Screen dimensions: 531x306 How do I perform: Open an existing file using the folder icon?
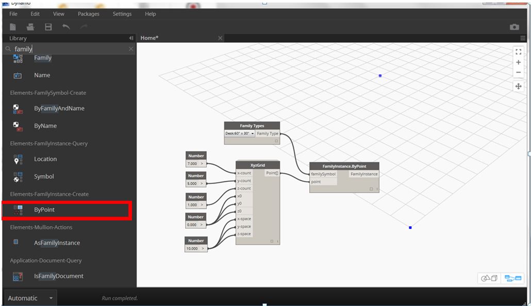30,26
